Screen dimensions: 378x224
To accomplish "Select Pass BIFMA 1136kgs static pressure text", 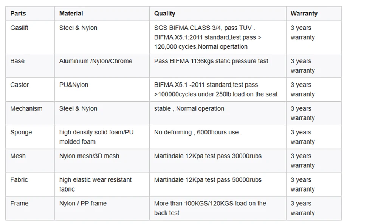I will [211, 61].
